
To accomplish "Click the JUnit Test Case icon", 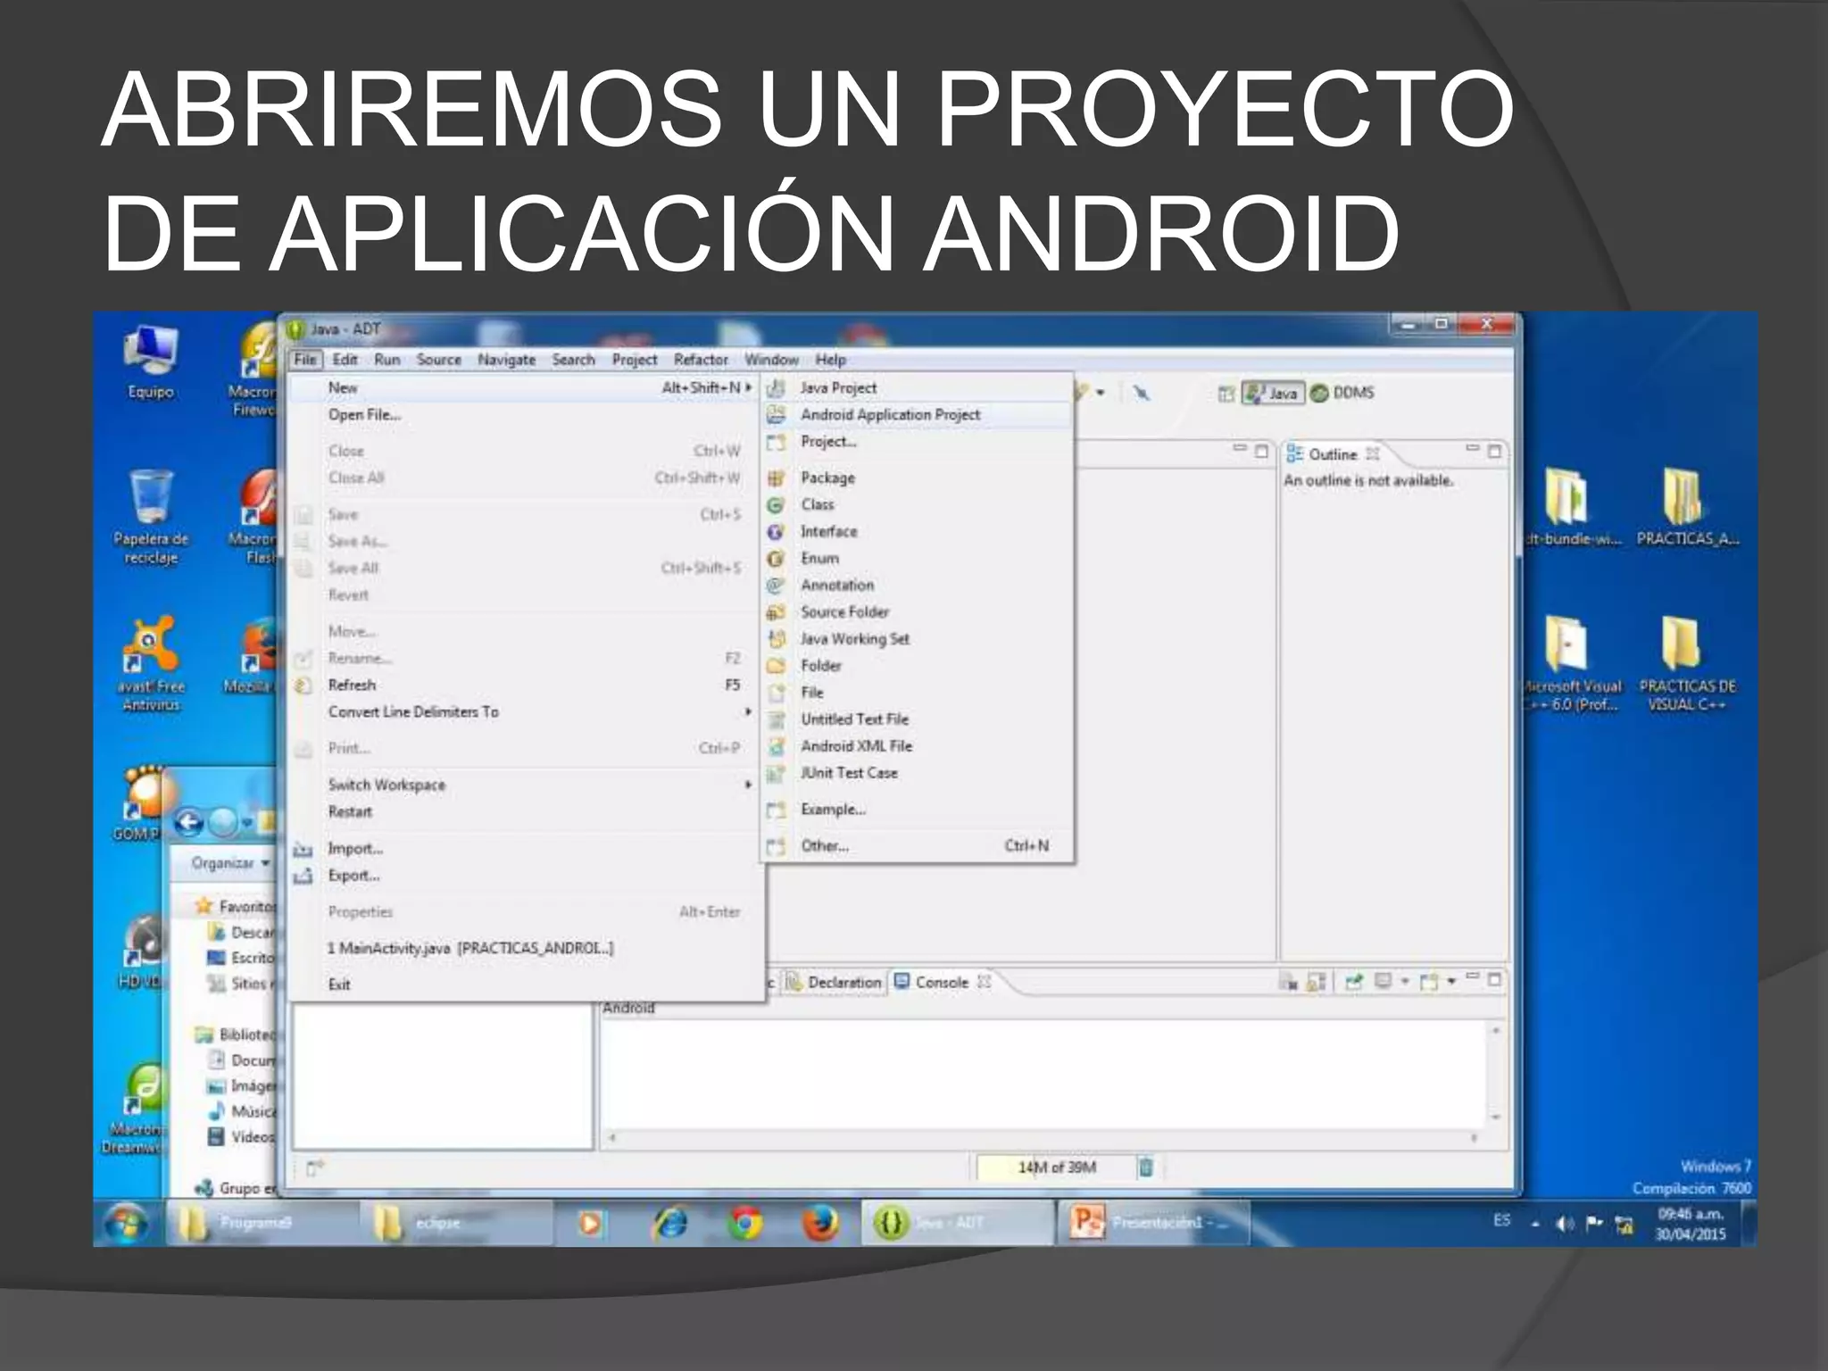I will click(x=777, y=773).
